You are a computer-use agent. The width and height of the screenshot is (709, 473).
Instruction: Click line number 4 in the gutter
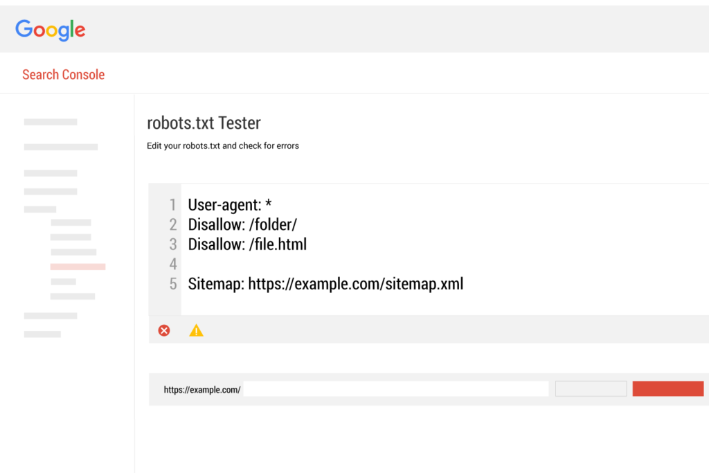point(172,264)
